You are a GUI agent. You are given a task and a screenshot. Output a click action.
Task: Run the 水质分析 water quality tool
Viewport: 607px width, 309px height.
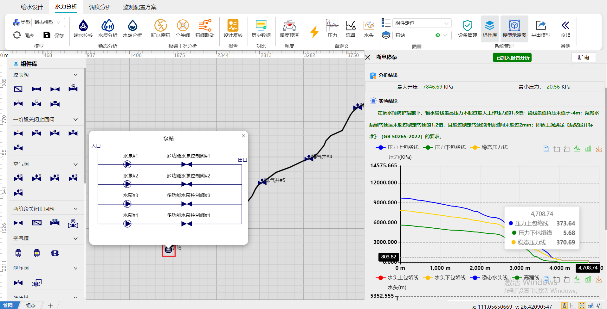click(107, 28)
